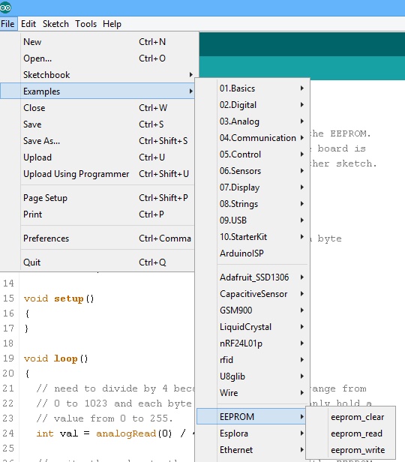Expand the 07.Display examples
This screenshot has height=462, width=405.
253,187
